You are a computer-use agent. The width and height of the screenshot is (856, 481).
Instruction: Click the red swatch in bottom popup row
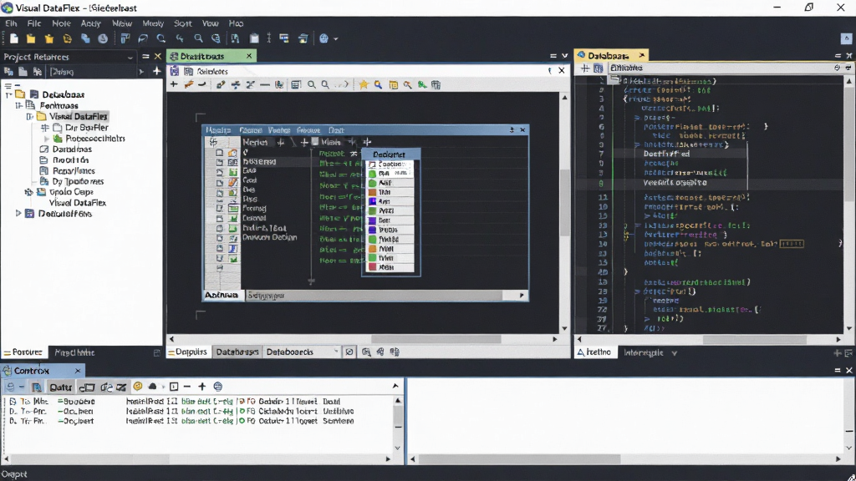[x=372, y=267]
